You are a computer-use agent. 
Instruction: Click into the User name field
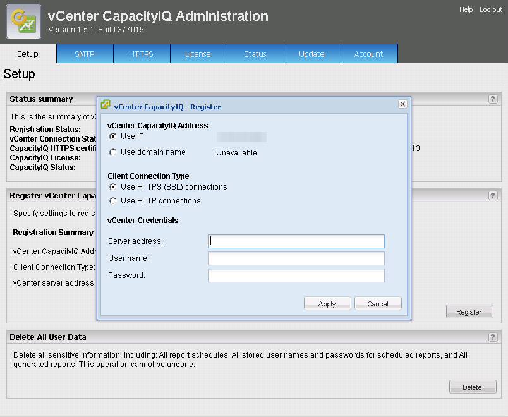point(296,258)
